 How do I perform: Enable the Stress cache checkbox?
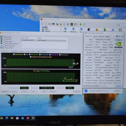pyautogui.click(x=4, y=41)
